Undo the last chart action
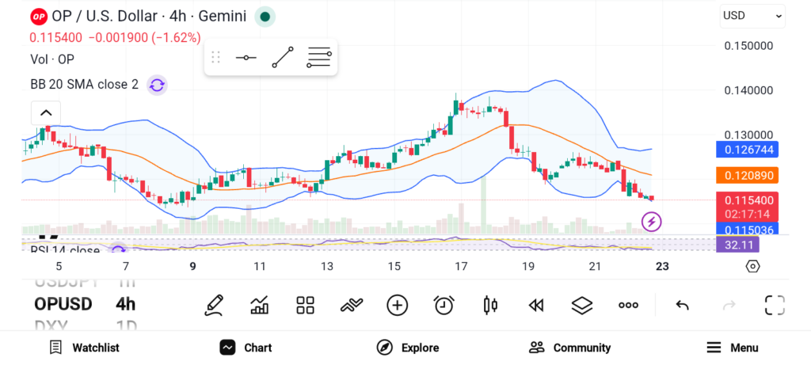Image resolution: width=811 pixels, height=365 pixels. pos(682,305)
